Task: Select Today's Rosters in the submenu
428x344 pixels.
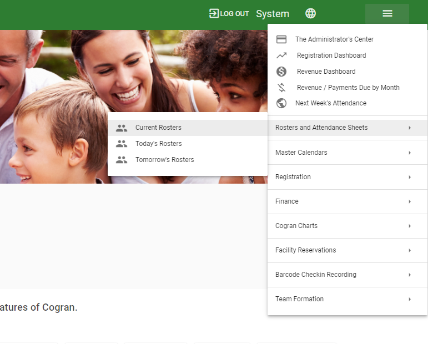Action: point(188,144)
